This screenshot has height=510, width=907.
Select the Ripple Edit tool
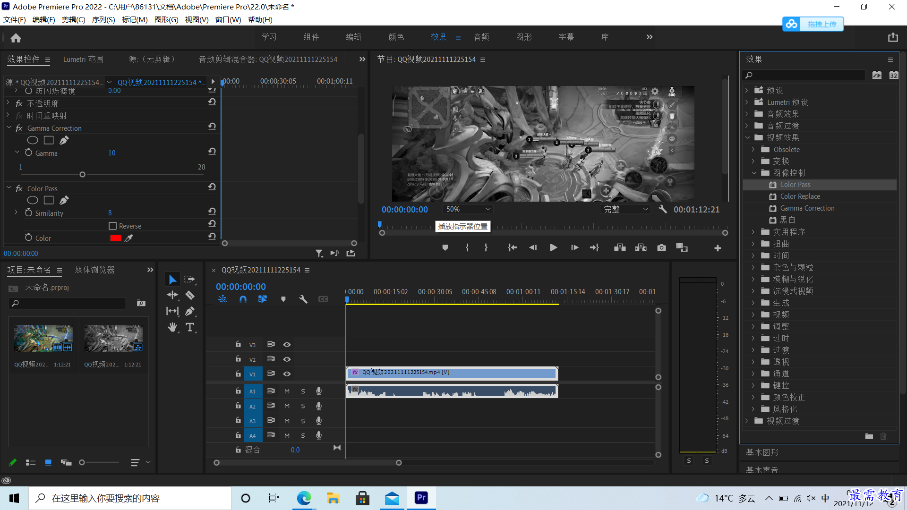(x=172, y=295)
